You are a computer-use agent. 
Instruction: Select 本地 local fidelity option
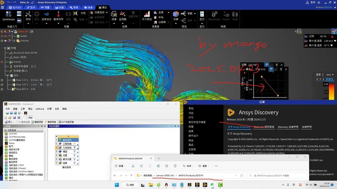[x=159, y=17]
